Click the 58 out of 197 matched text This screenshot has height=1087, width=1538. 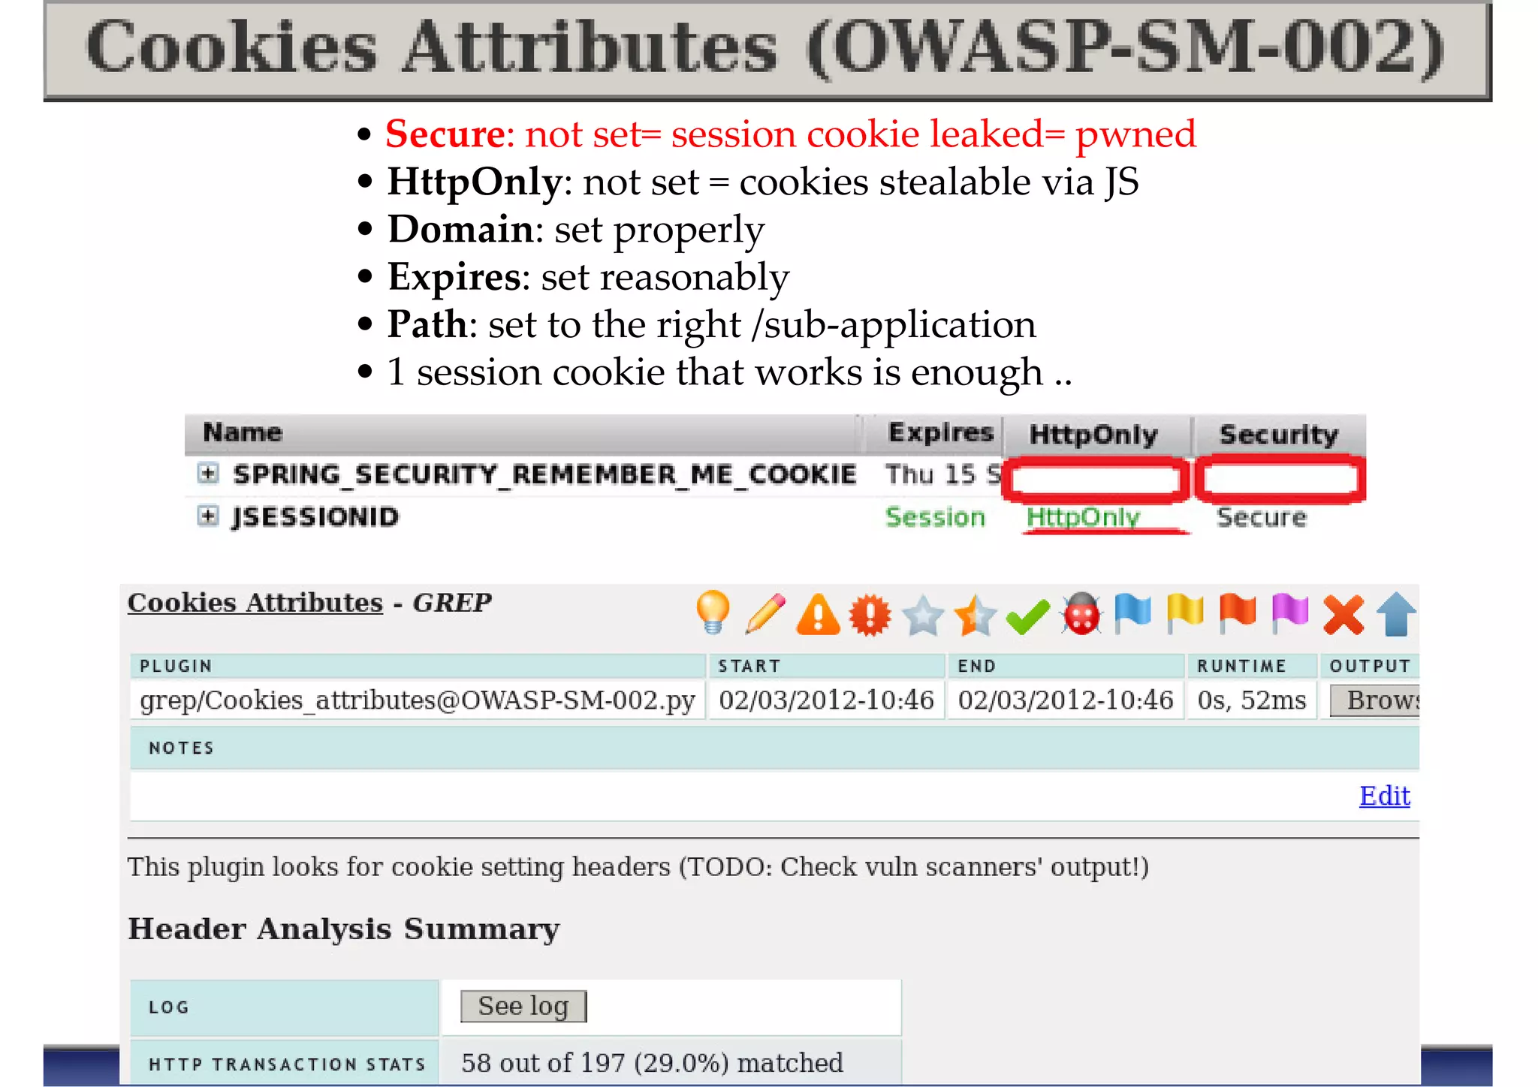click(652, 1063)
